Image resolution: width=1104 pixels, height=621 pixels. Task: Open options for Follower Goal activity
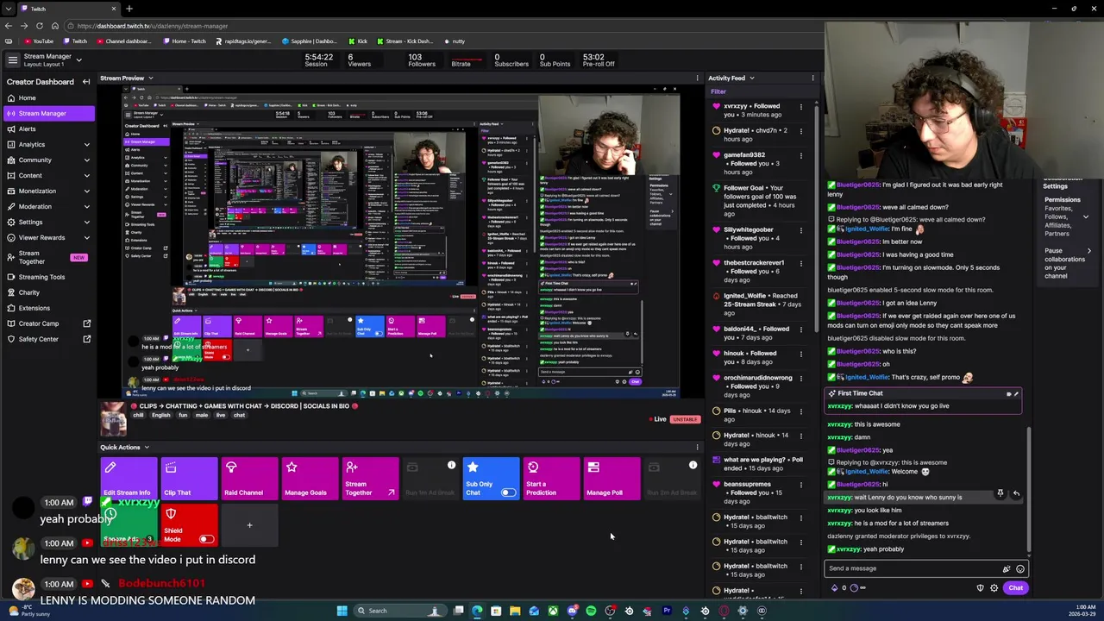click(801, 188)
